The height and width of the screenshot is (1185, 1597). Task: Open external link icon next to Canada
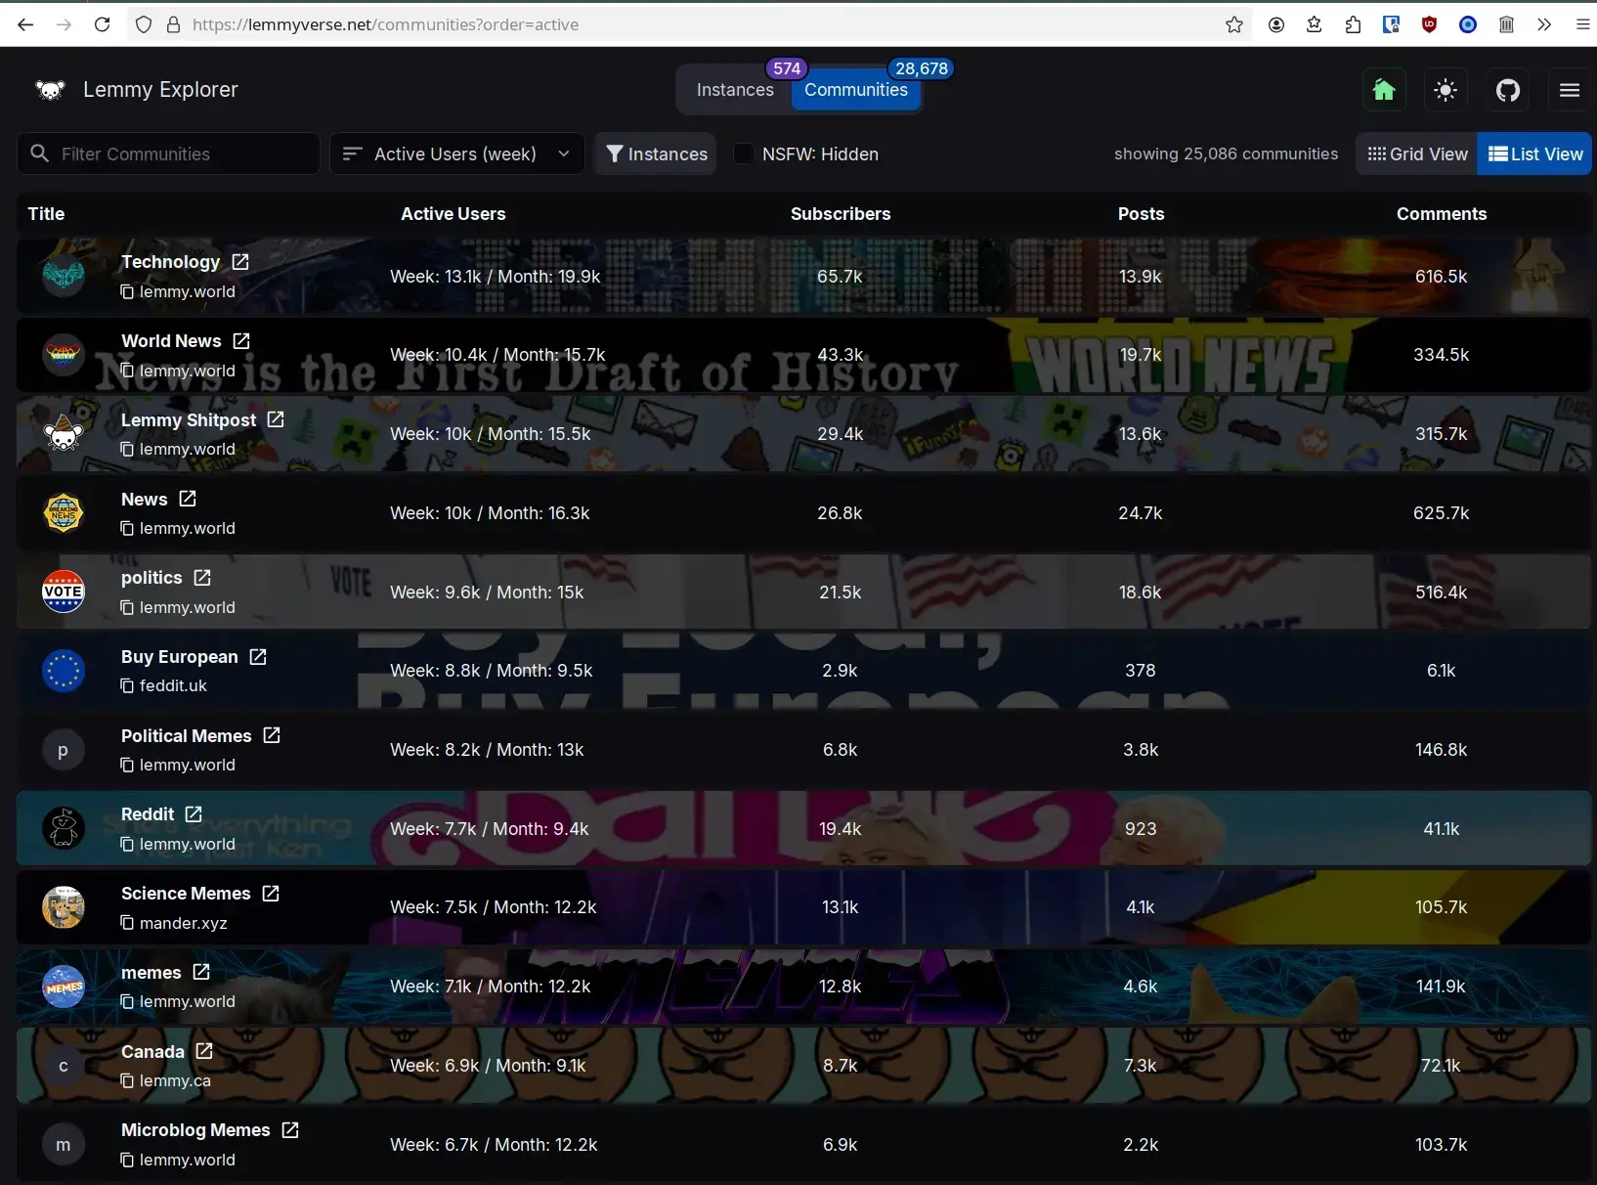point(204,1051)
